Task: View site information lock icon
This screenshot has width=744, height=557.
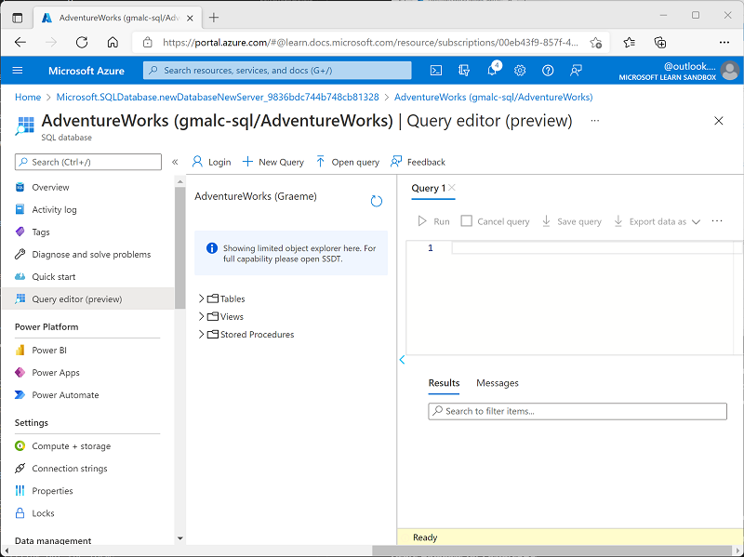Action: pos(148,42)
